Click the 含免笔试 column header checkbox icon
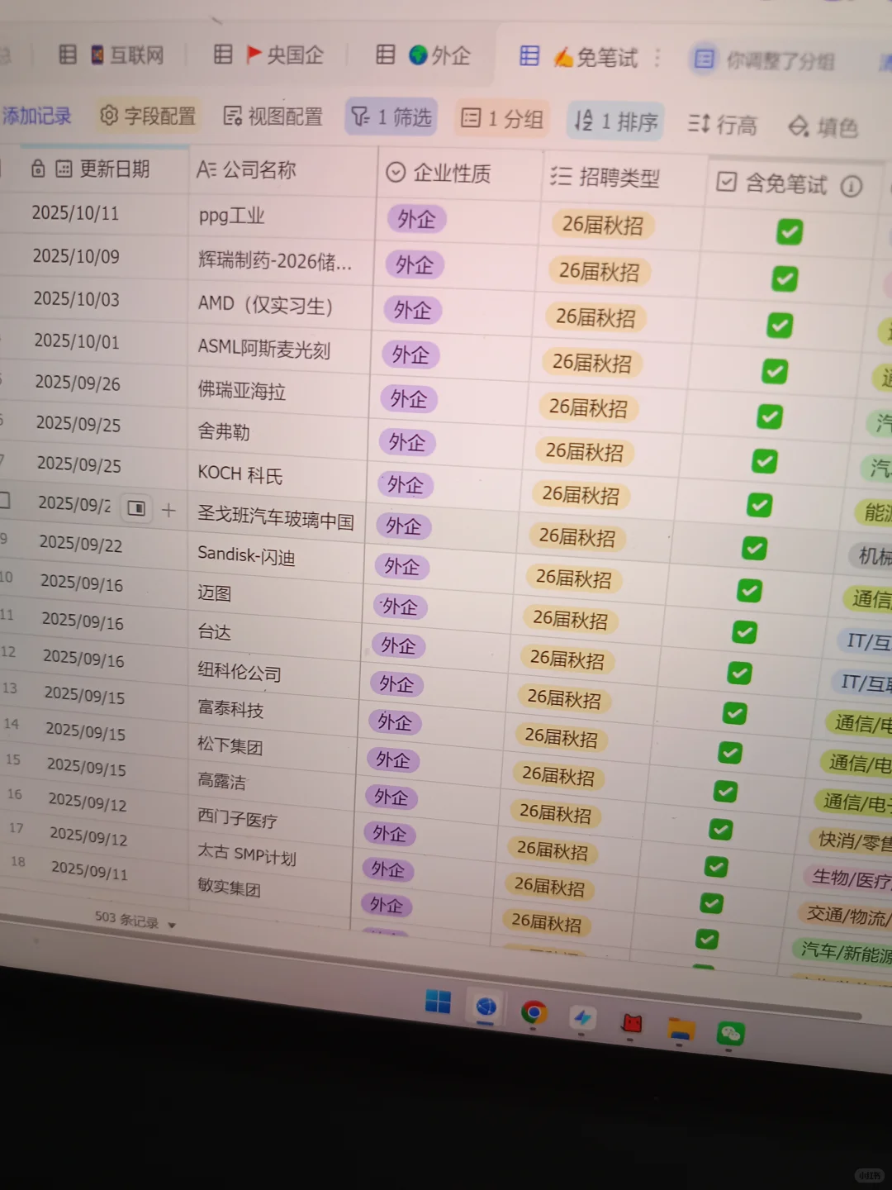 726,182
